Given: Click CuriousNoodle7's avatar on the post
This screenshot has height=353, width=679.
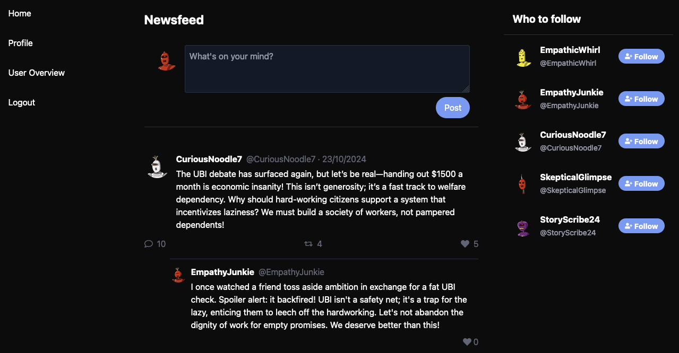Looking at the screenshot, I should (x=157, y=166).
